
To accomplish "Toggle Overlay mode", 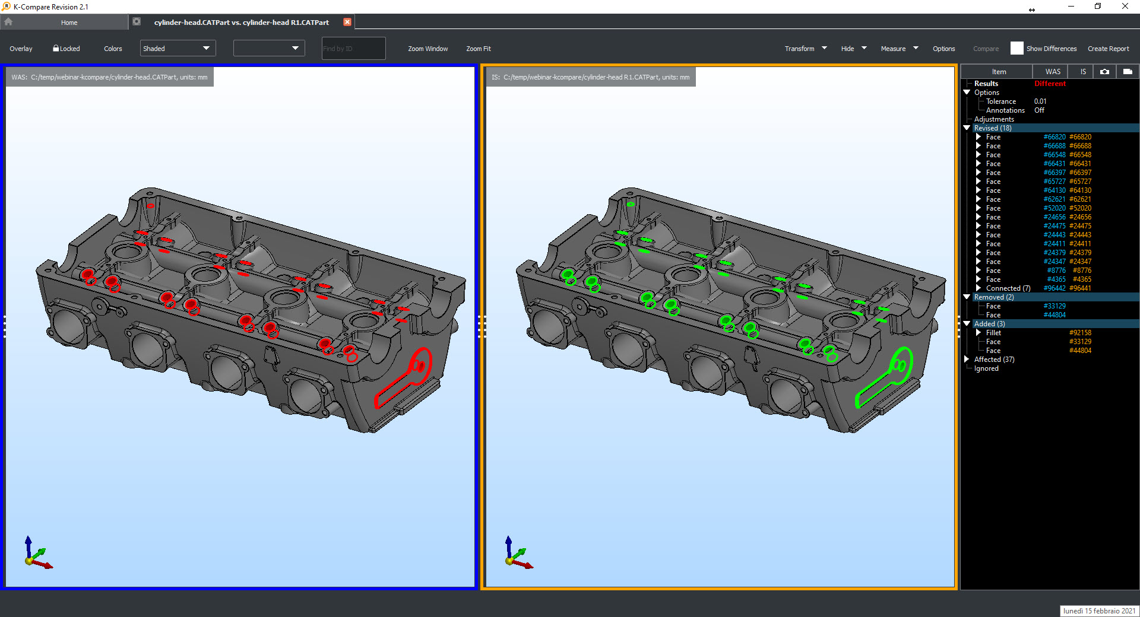I will [x=21, y=49].
